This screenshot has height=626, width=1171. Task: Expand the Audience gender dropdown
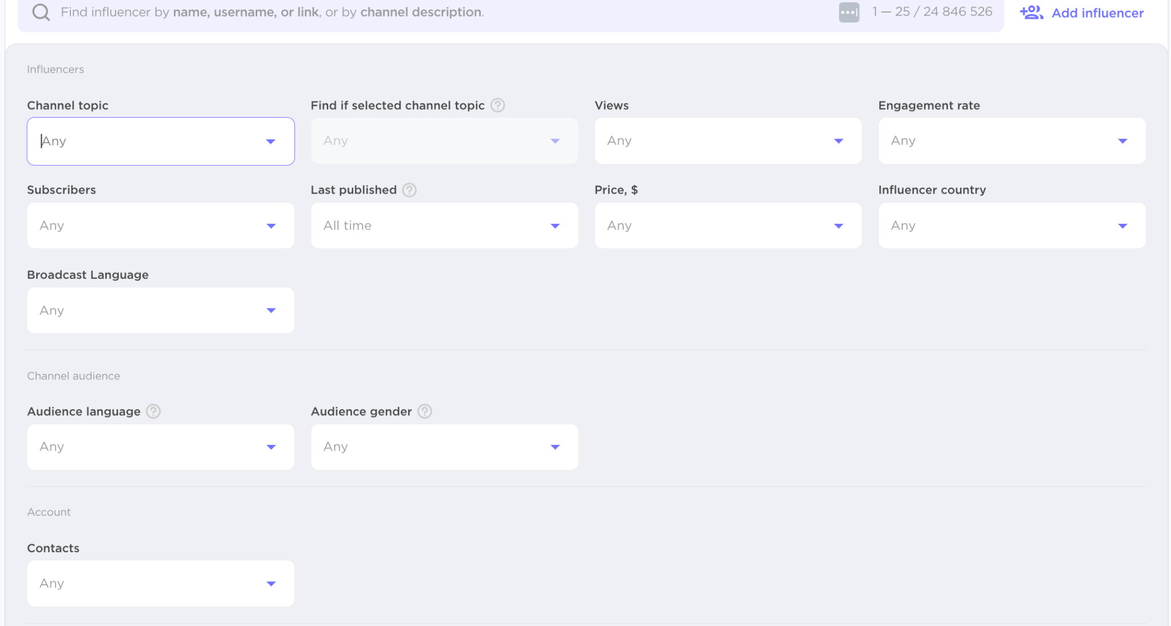(x=444, y=447)
